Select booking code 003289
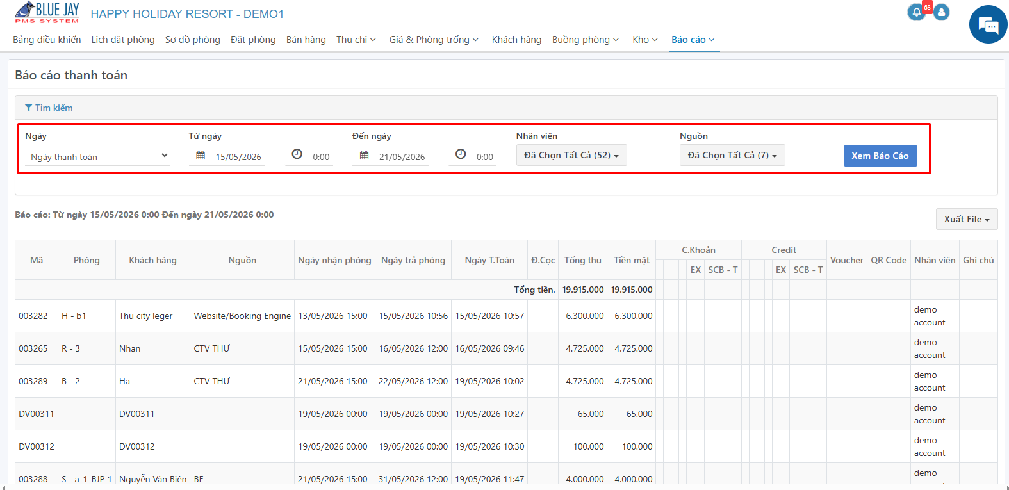This screenshot has height=490, width=1009. [x=33, y=381]
